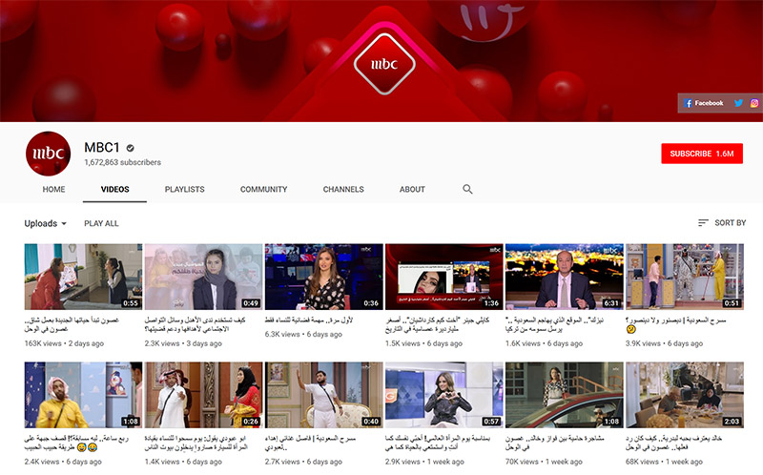This screenshot has width=763, height=475.
Task: Click title of video with 2.7K views
Action: point(310,443)
